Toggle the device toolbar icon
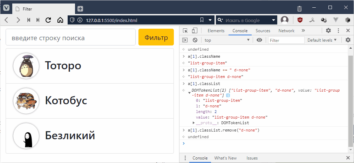Viewport: 354px width, 163px height. click(195, 31)
